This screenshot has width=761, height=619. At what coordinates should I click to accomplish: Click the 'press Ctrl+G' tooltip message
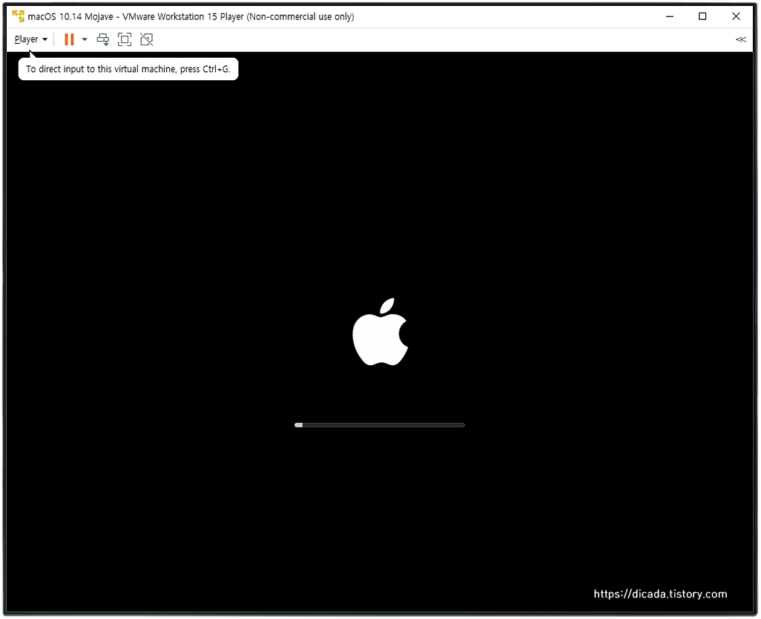pyautogui.click(x=128, y=69)
